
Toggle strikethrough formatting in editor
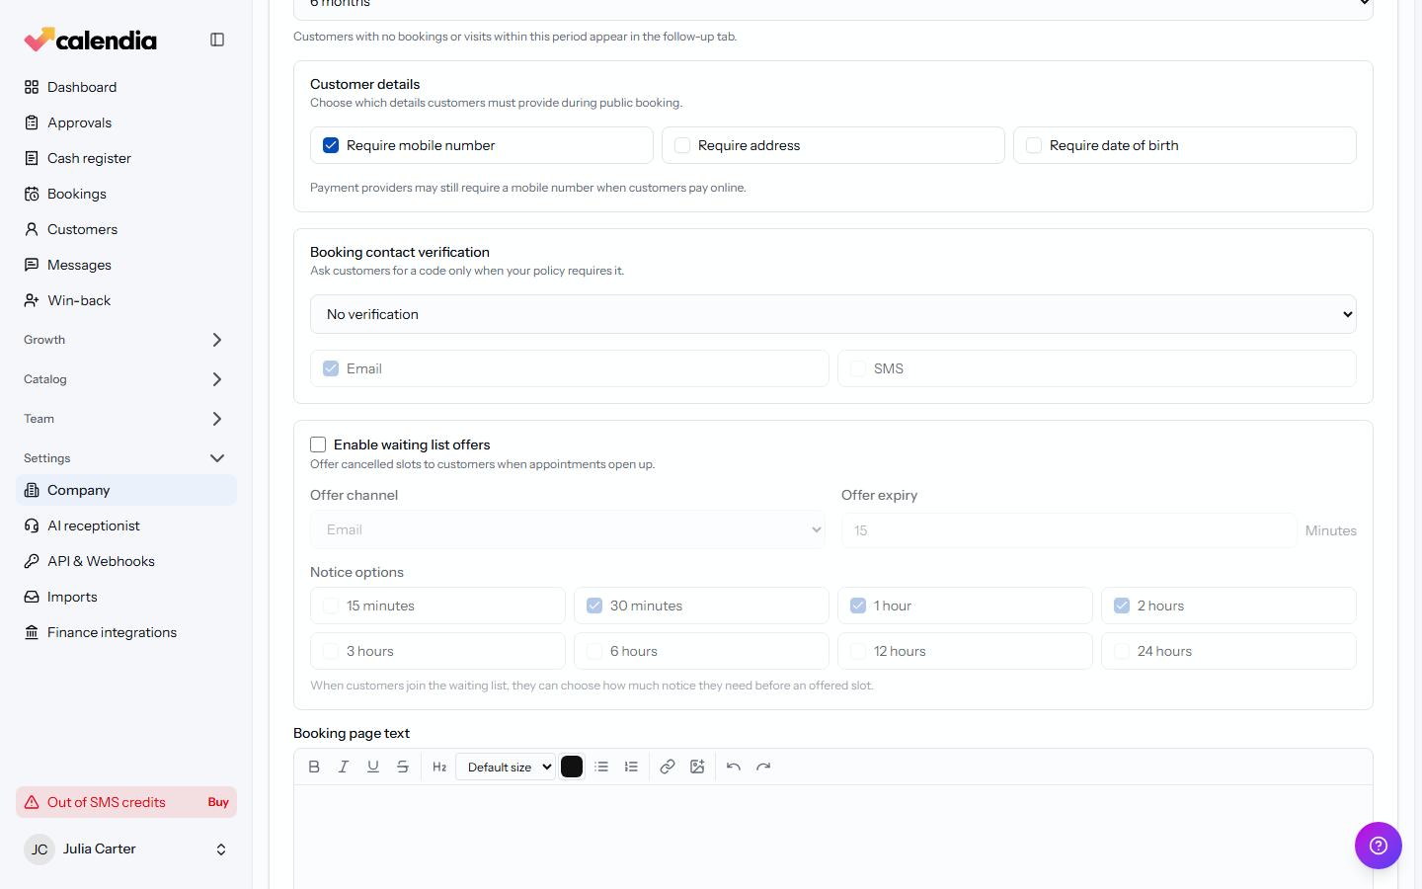coord(403,767)
